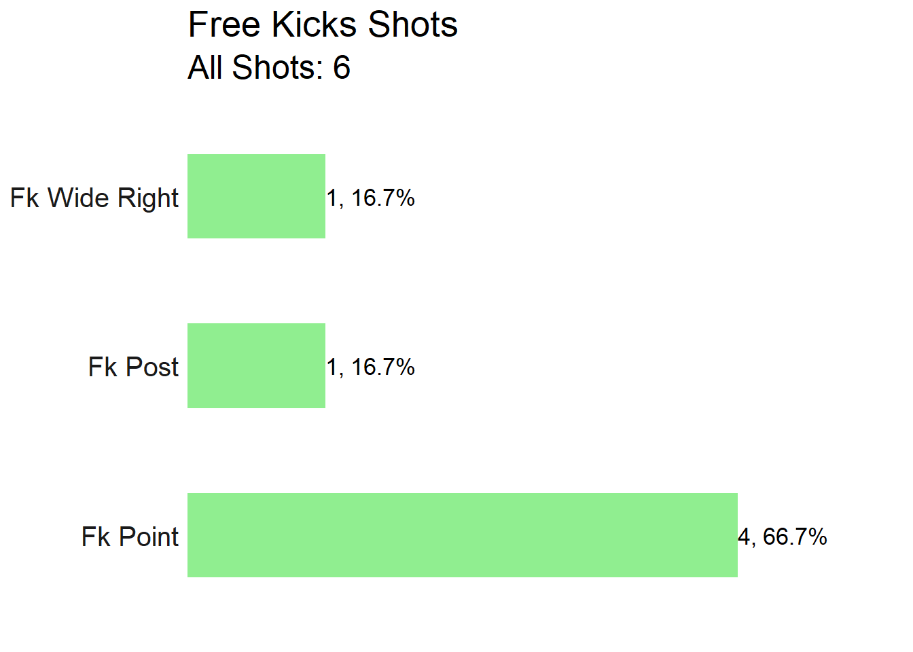Click the green Fk Point bar

463,535
